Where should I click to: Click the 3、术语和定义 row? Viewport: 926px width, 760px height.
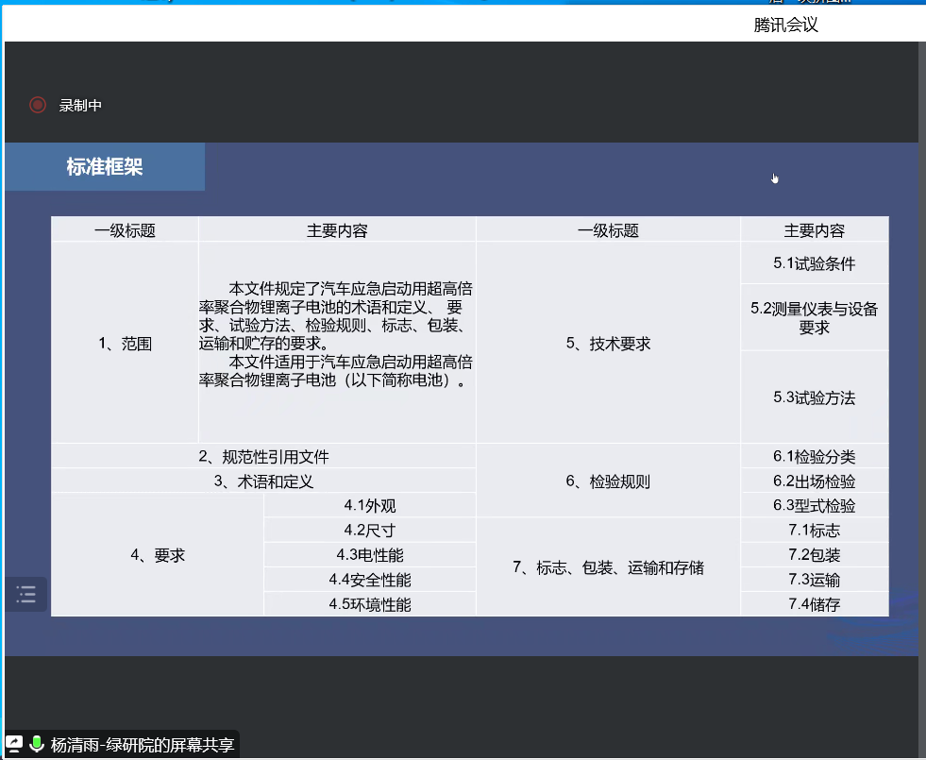pyautogui.click(x=263, y=481)
